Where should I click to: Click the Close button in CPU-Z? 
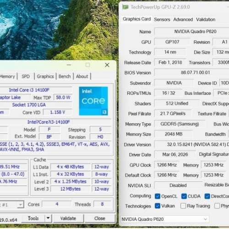coord(100,218)
